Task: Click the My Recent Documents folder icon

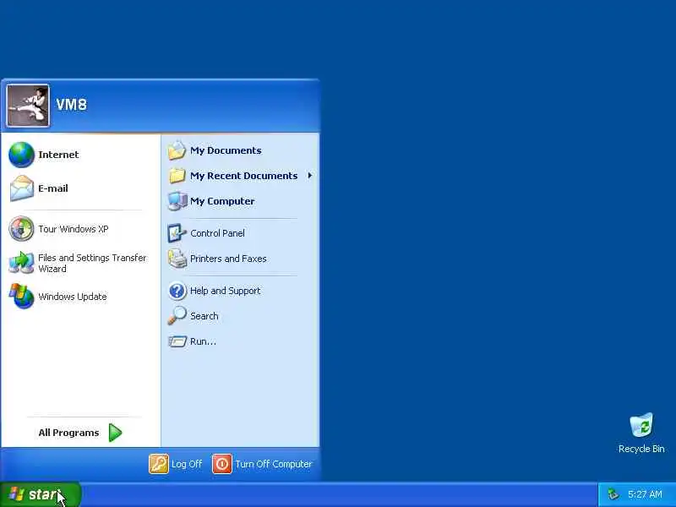Action: (x=177, y=176)
